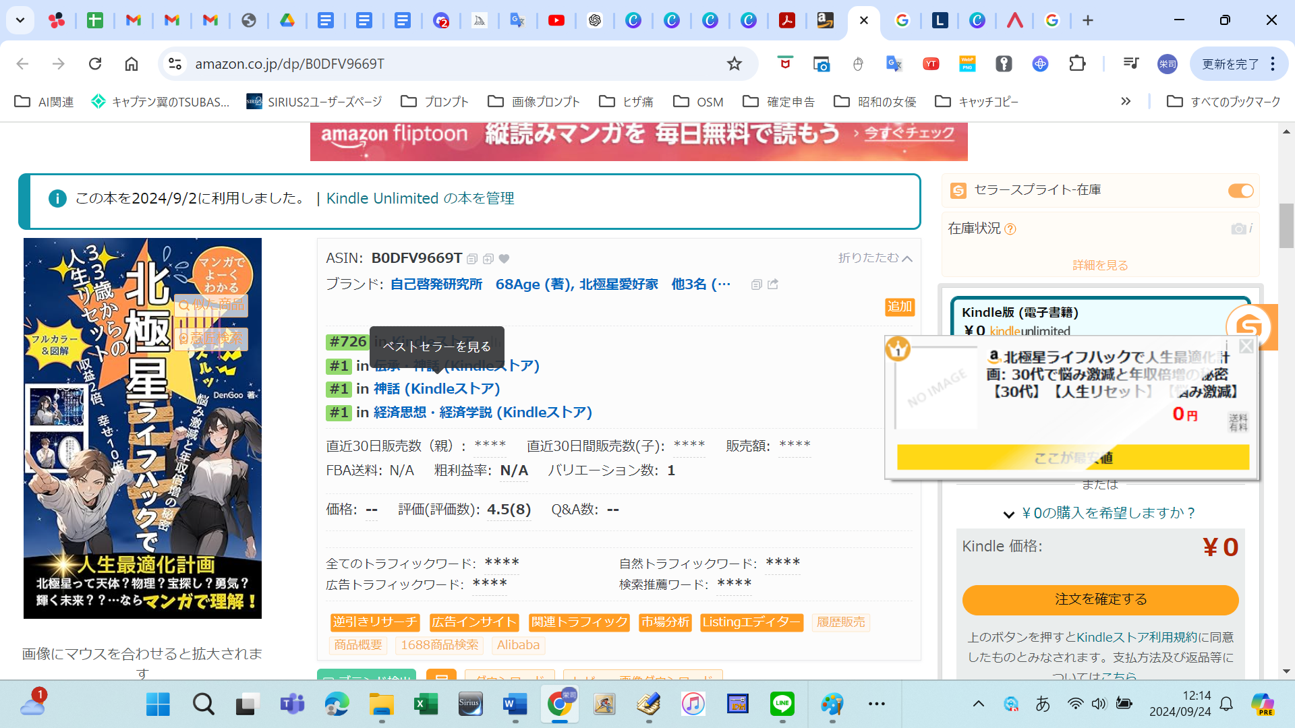Open iTunes music app from taskbar
Image resolution: width=1295 pixels, height=728 pixels.
693,704
